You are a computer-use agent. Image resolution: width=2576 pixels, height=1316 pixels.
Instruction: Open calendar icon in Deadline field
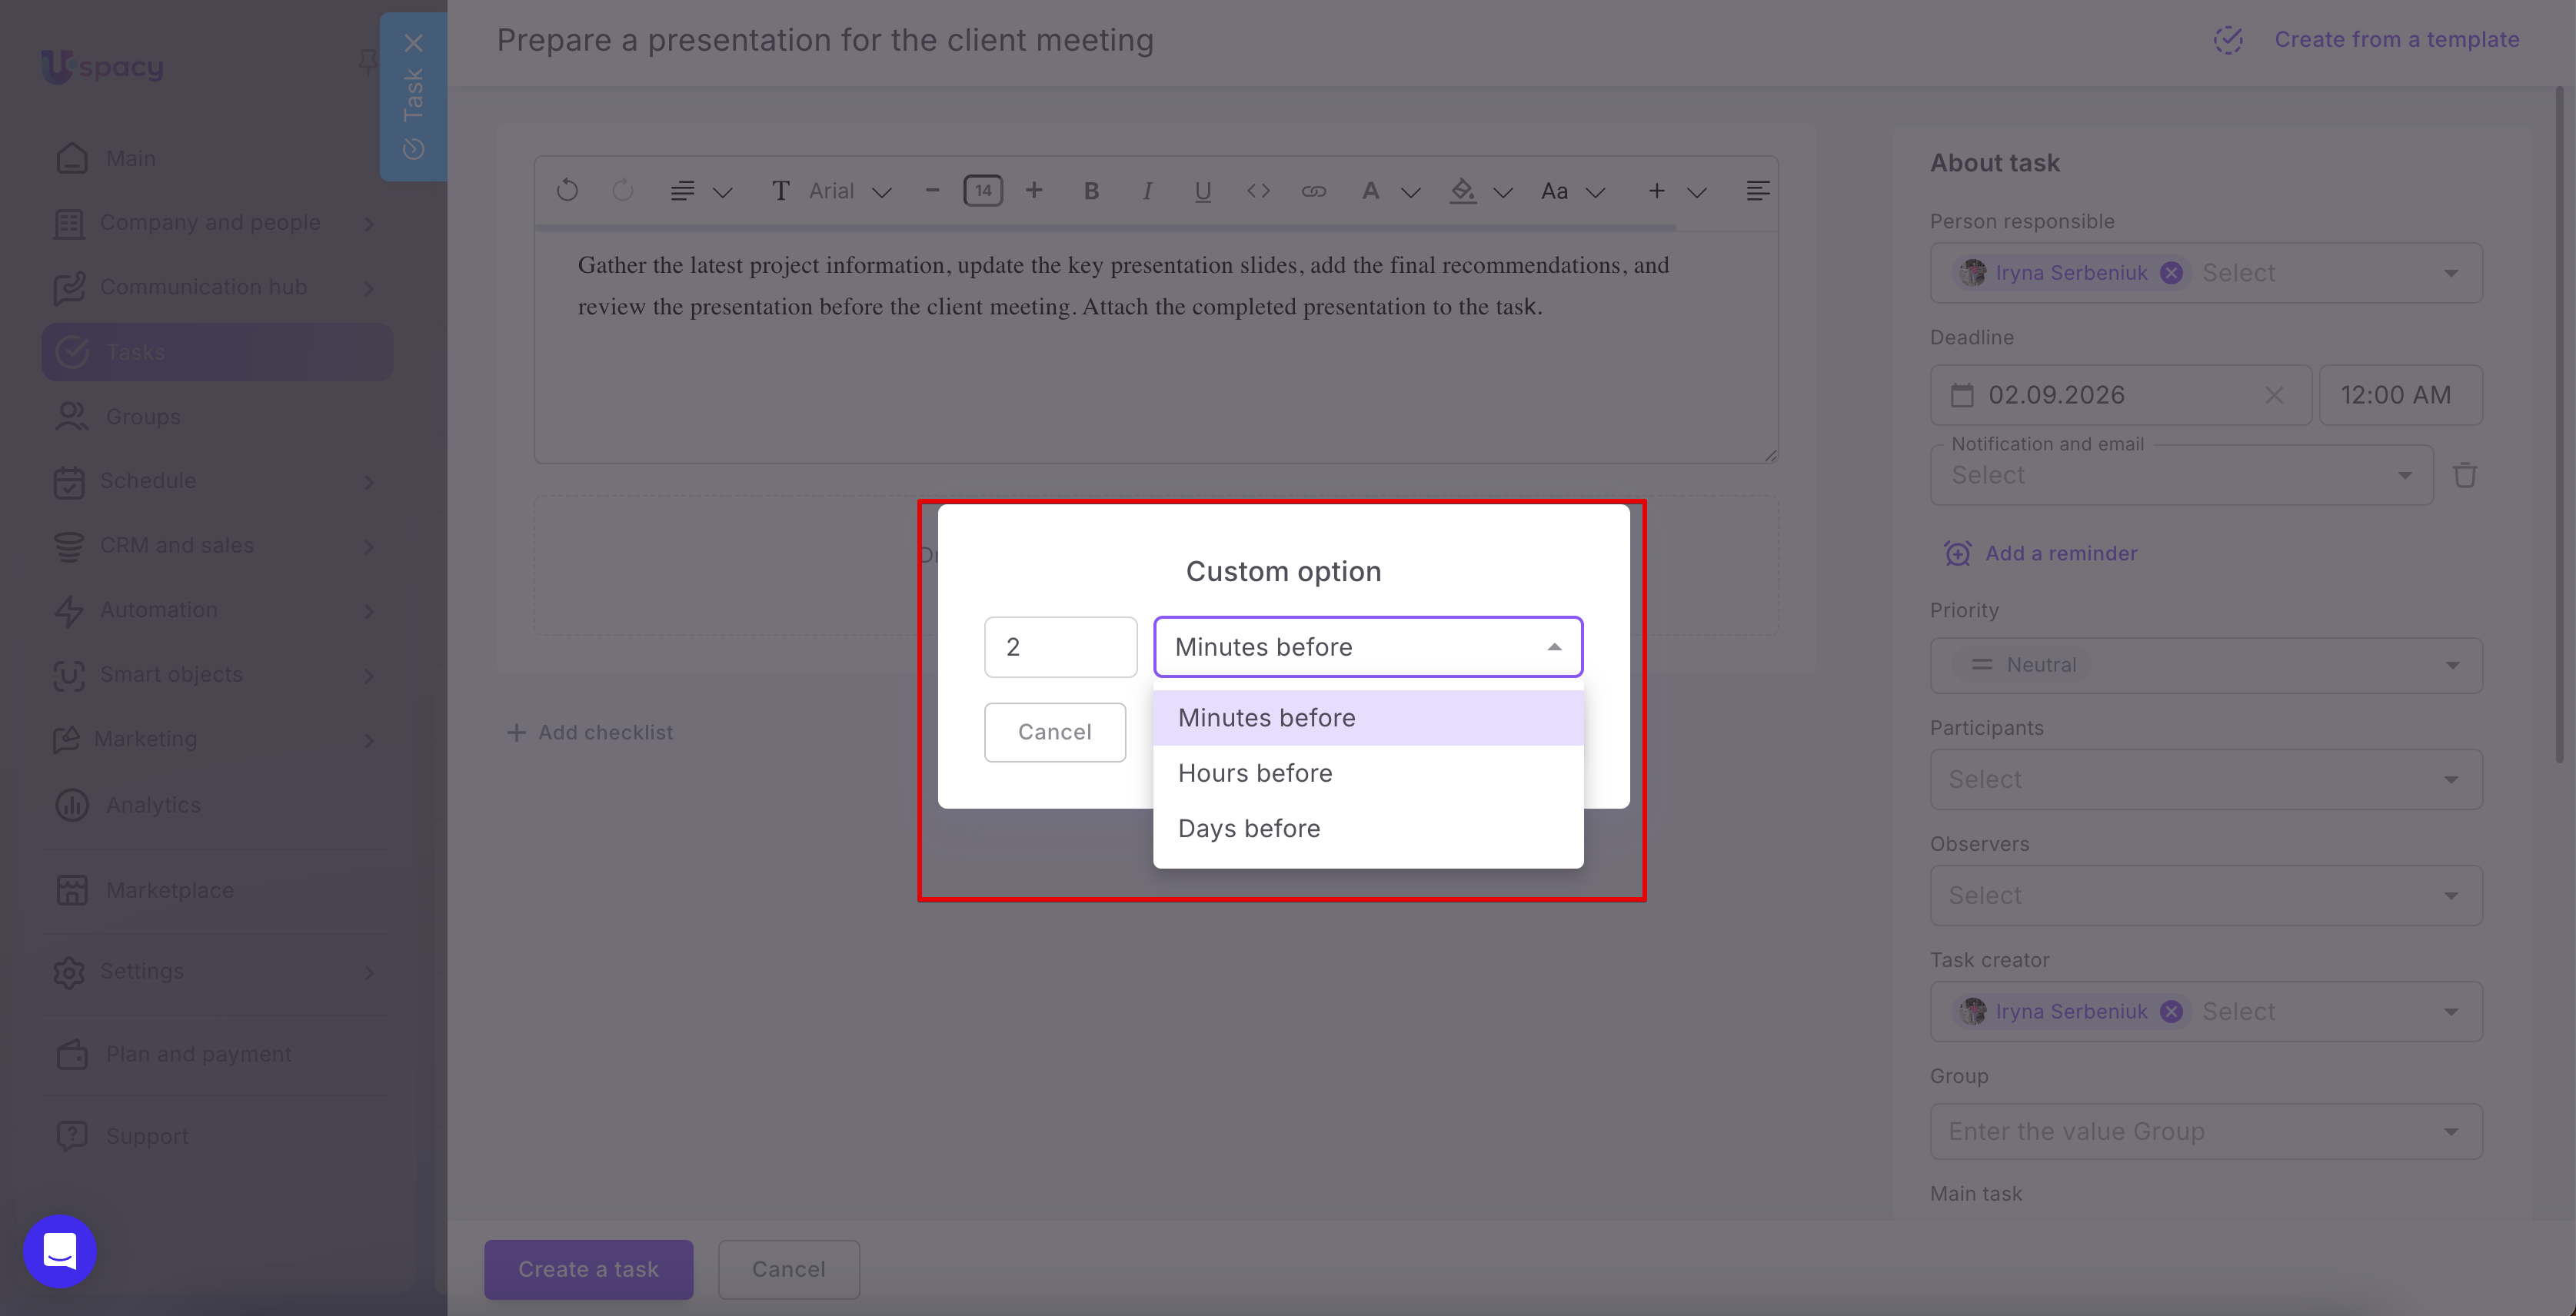tap(1962, 395)
